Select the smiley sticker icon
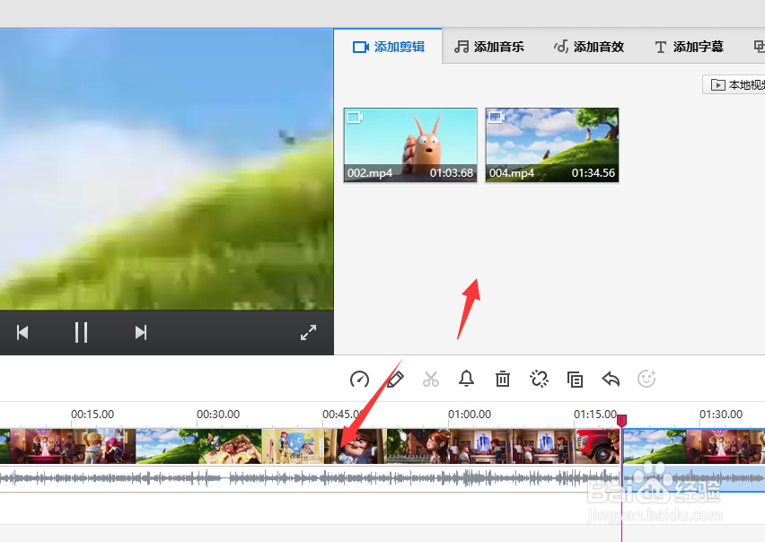This screenshot has height=542, width=765. [x=646, y=379]
